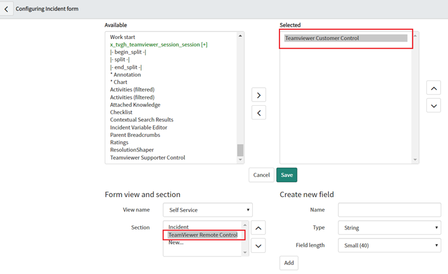Move selected item to Selected list with right arrow
The width and height of the screenshot is (448, 274).
[x=259, y=95]
